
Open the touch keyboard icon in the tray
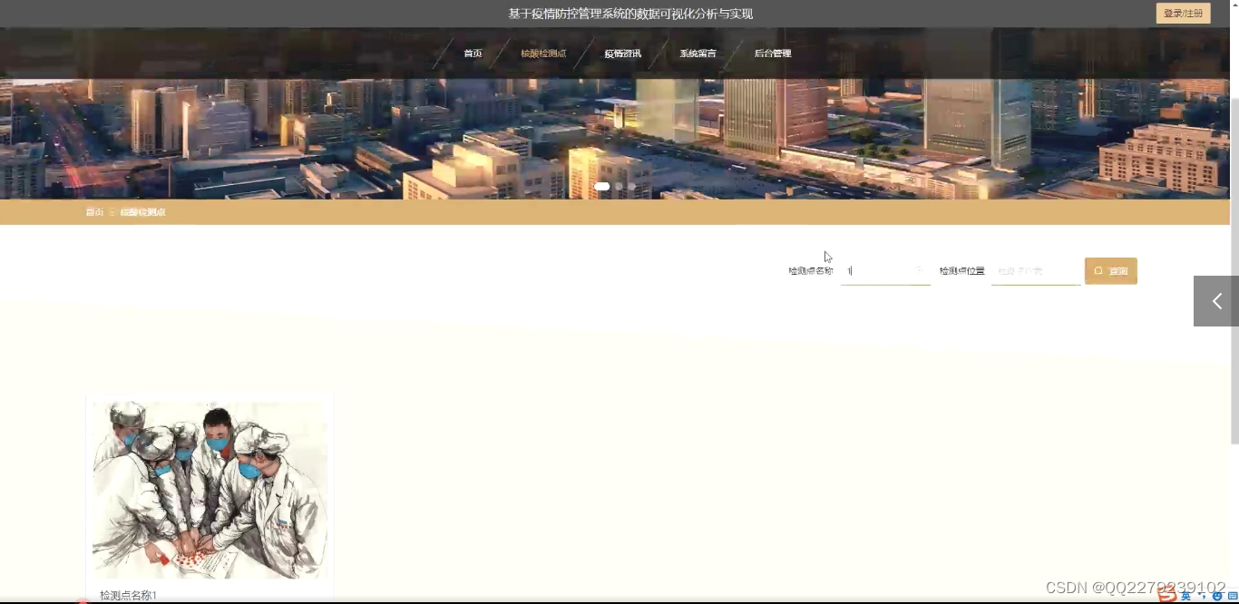(x=1232, y=595)
